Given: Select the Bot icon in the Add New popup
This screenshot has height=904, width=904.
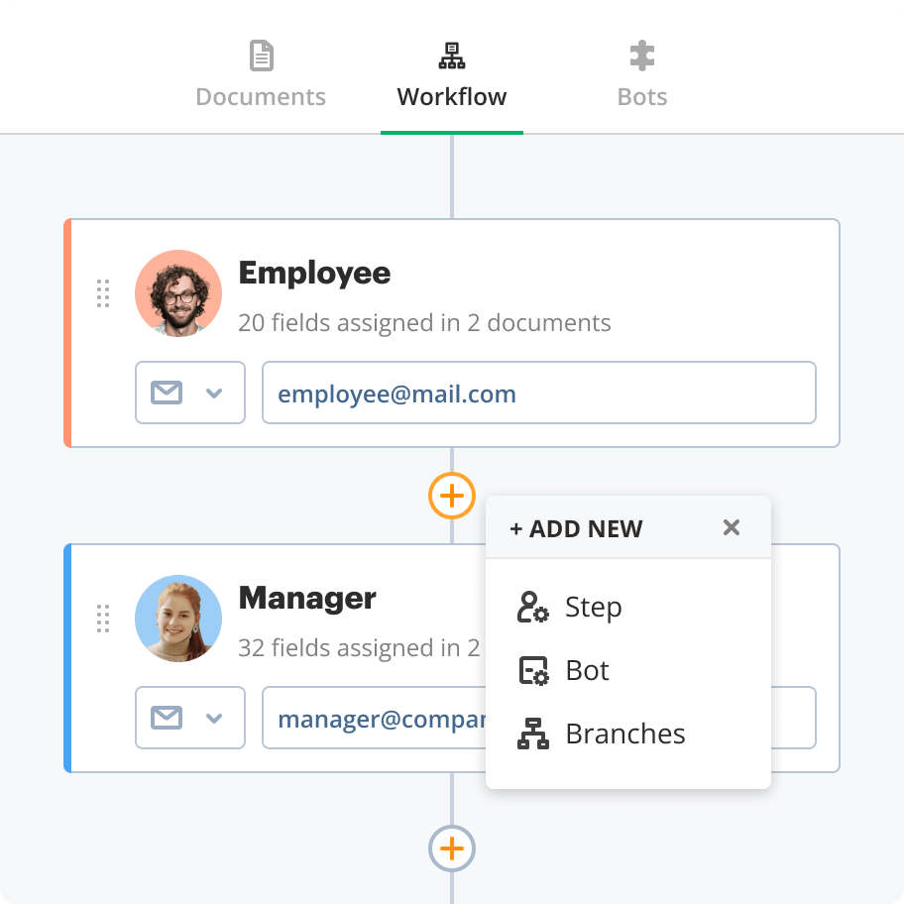Looking at the screenshot, I should [533, 670].
